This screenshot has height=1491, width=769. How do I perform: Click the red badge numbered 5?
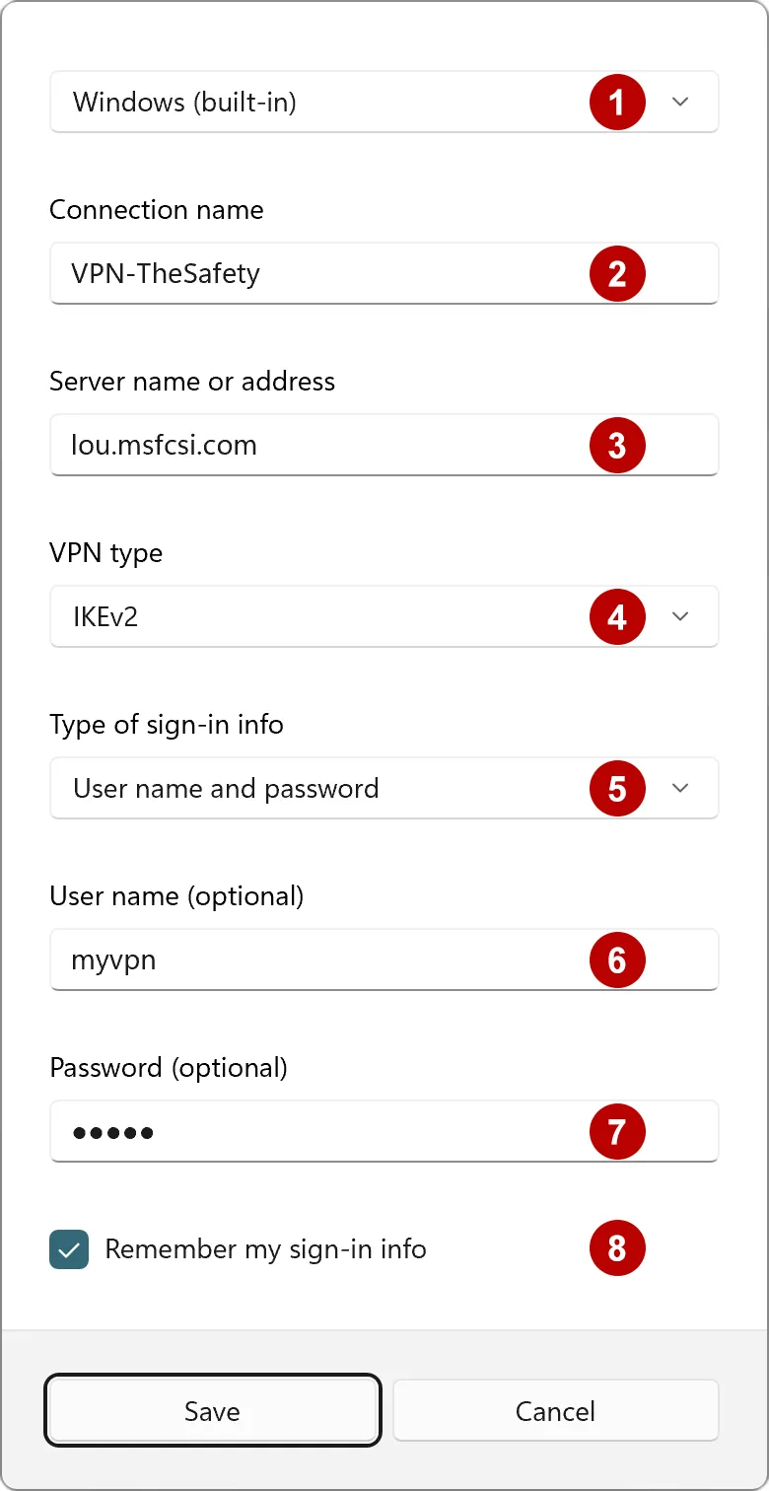pyautogui.click(x=617, y=788)
